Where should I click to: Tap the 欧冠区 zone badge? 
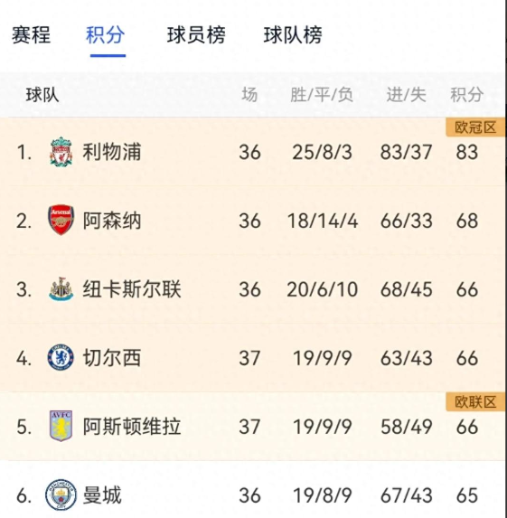pos(475,127)
